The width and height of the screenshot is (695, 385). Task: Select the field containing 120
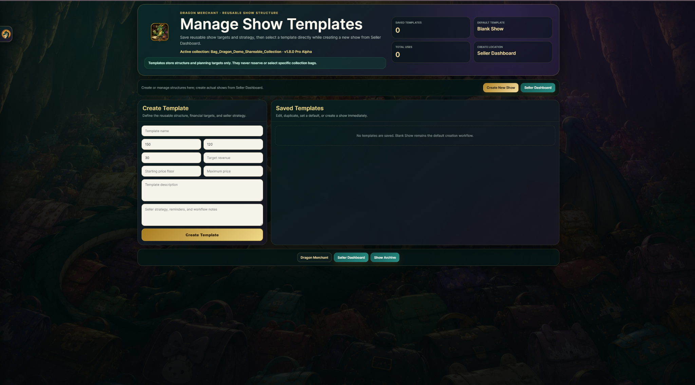click(233, 144)
